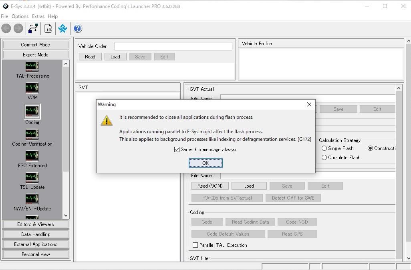Image resolution: width=411 pixels, height=270 pixels.
Task: Click the connection icon in toolbar
Action: [33, 28]
